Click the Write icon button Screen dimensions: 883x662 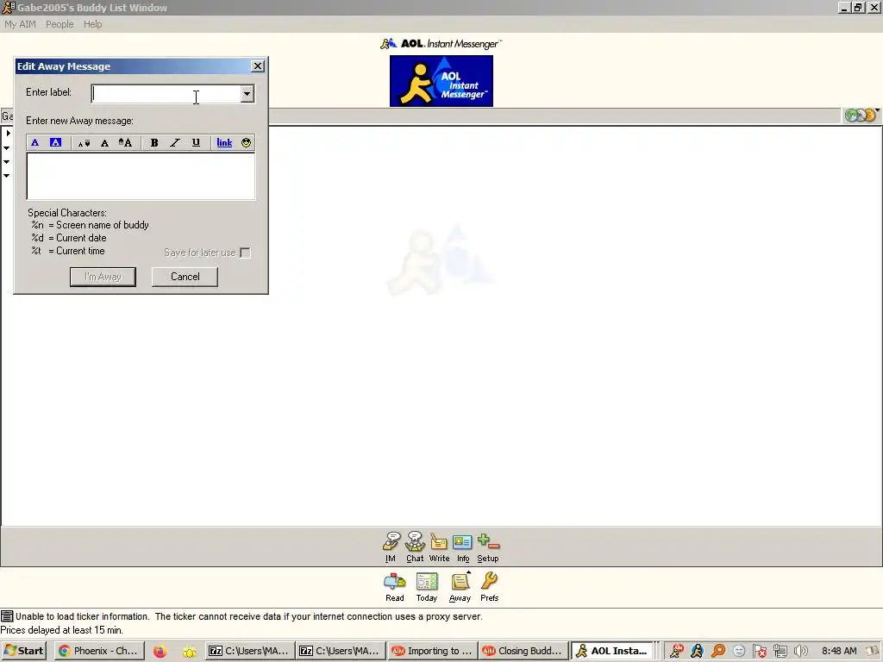click(439, 547)
